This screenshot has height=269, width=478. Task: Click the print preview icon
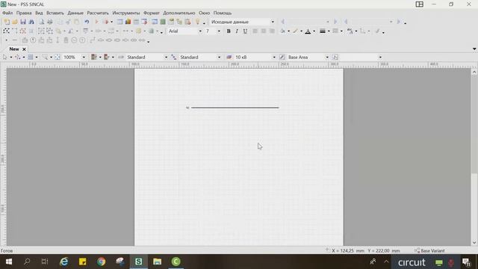[41, 22]
